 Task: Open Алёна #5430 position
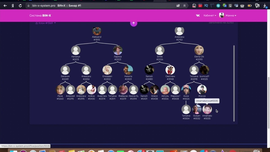pos(91,90)
